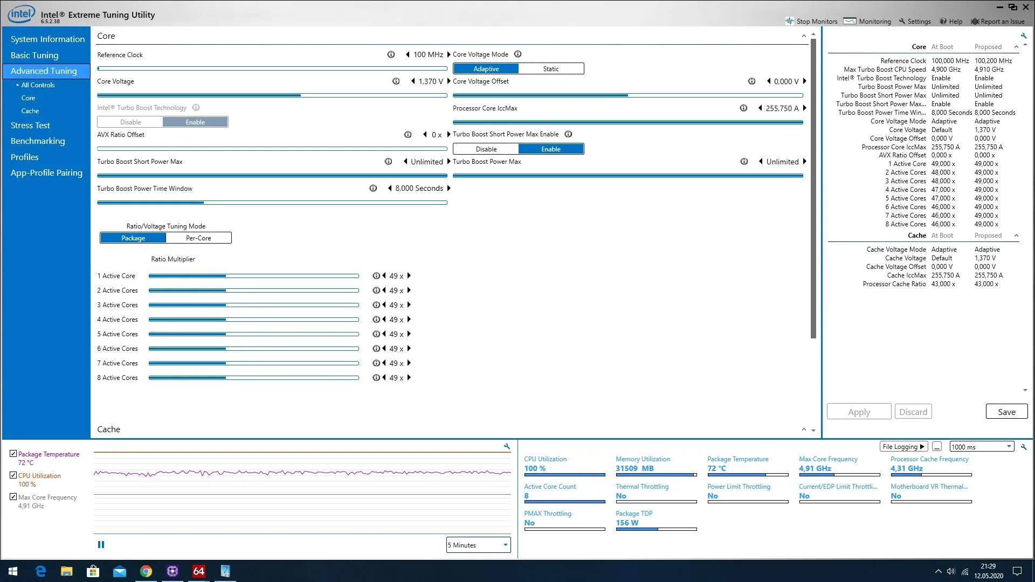Uncheck the Package Temperature checkbox
This screenshot has height=582, width=1035.
point(13,454)
